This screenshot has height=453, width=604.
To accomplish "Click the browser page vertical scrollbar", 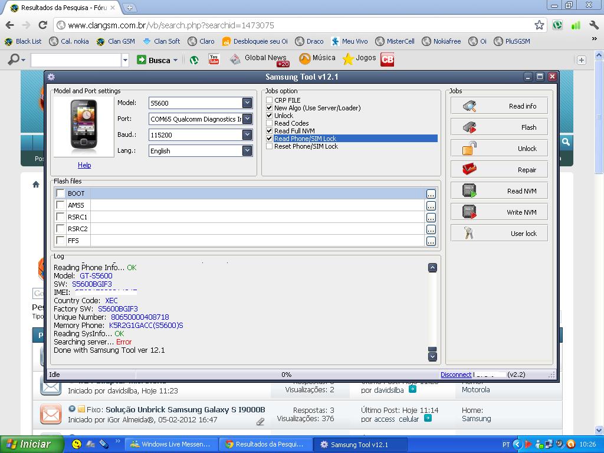I will tap(599, 116).
